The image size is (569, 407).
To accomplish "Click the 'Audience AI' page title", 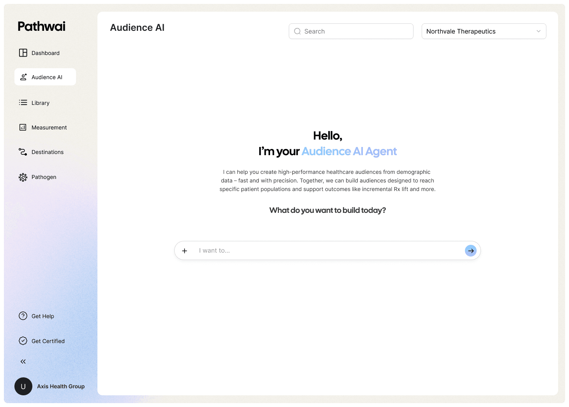I will pos(137,28).
